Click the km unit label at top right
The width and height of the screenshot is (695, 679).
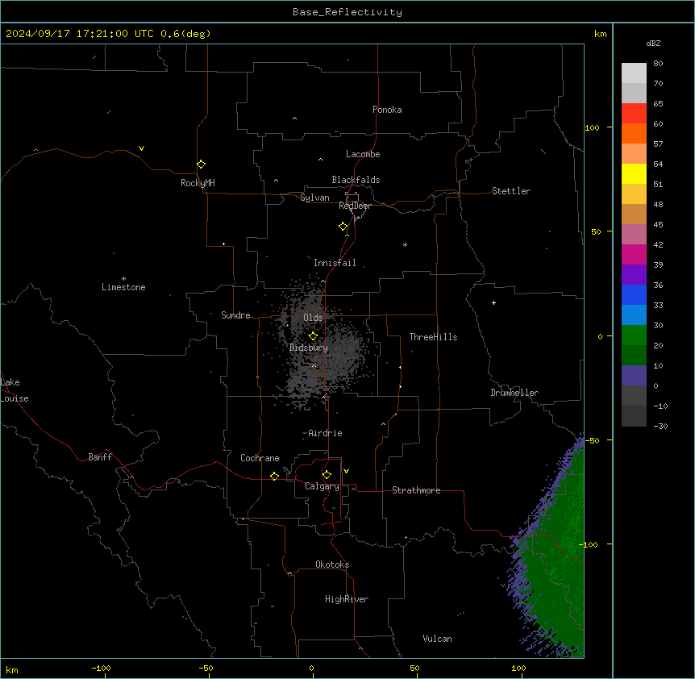[601, 34]
